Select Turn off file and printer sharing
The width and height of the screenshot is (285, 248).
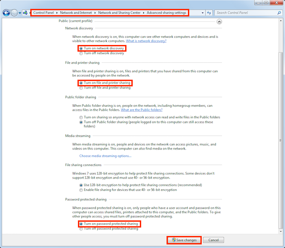click(x=105, y=88)
